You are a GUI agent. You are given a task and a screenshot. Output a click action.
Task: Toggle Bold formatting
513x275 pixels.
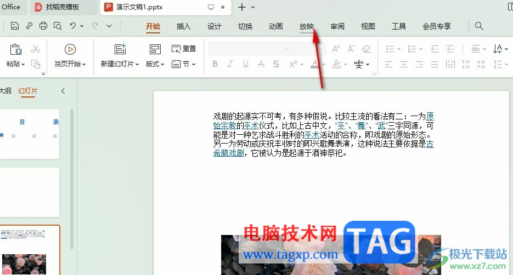(x=215, y=64)
